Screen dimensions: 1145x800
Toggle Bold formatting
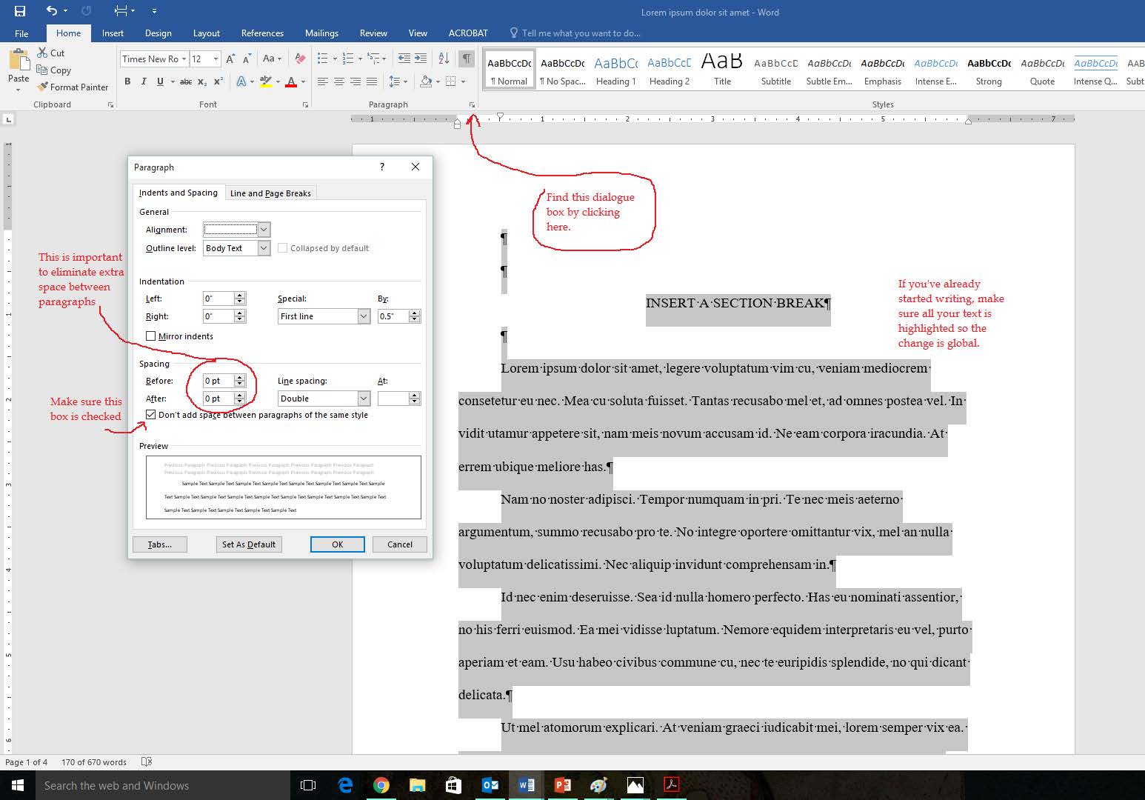pos(127,81)
